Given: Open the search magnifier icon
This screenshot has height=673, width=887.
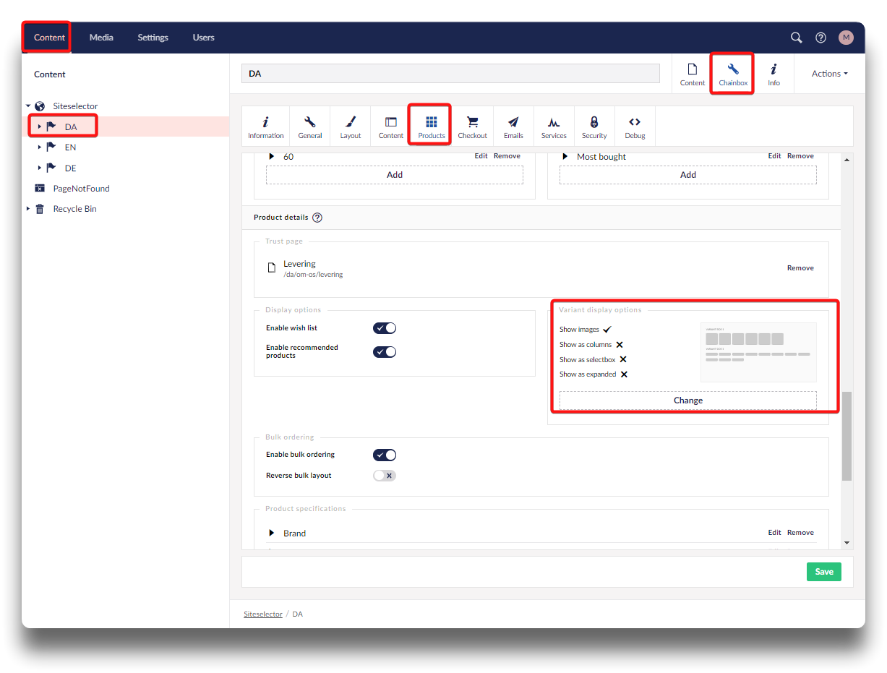Looking at the screenshot, I should pyautogui.click(x=796, y=38).
